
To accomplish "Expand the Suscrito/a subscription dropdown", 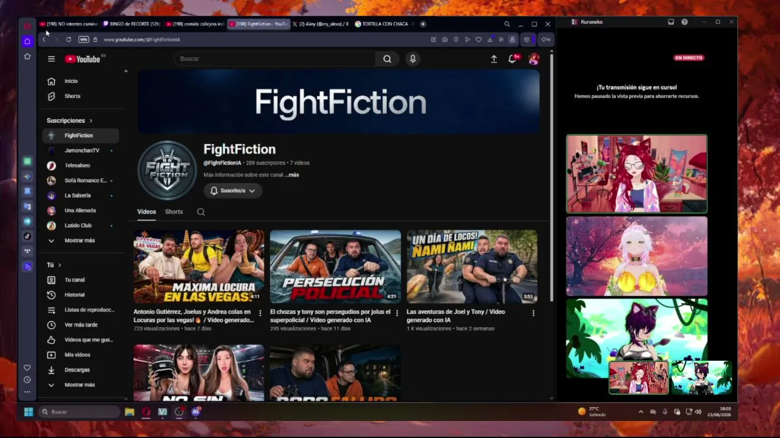I will pyautogui.click(x=233, y=190).
